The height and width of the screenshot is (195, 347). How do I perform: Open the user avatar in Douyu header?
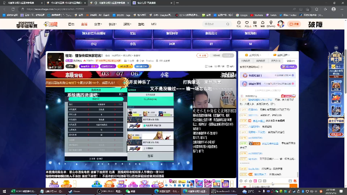pyautogui.click(x=281, y=24)
